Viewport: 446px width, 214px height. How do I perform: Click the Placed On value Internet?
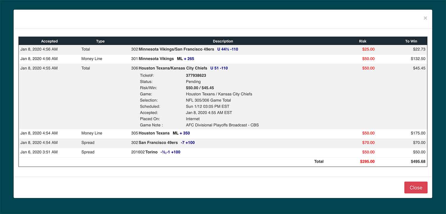coord(193,119)
